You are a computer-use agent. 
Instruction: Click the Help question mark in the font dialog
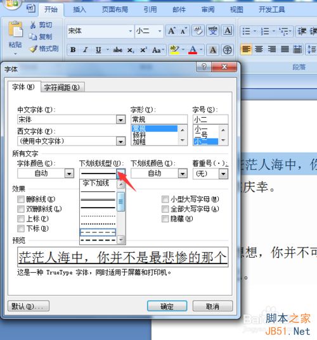pos(204,66)
